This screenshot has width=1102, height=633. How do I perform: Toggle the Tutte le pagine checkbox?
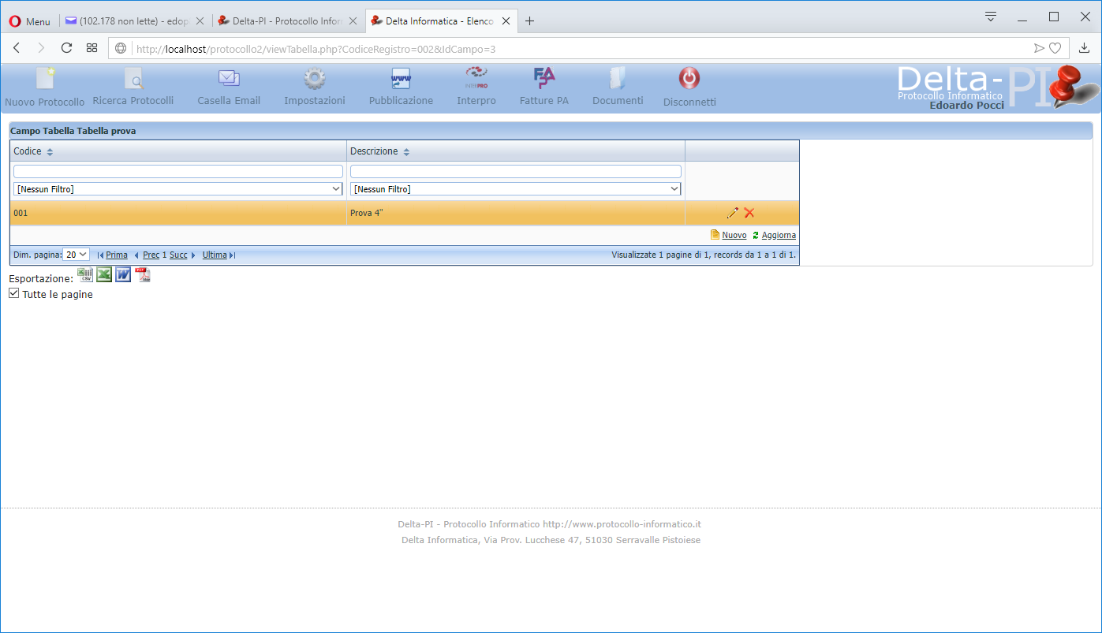click(x=13, y=293)
